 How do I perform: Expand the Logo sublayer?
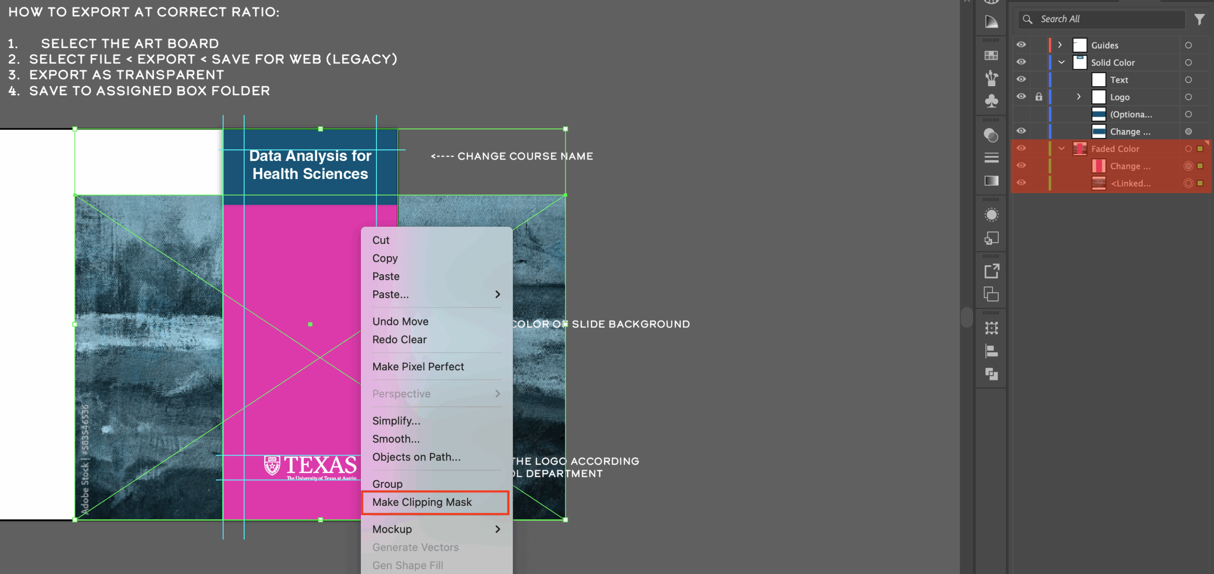tap(1079, 97)
